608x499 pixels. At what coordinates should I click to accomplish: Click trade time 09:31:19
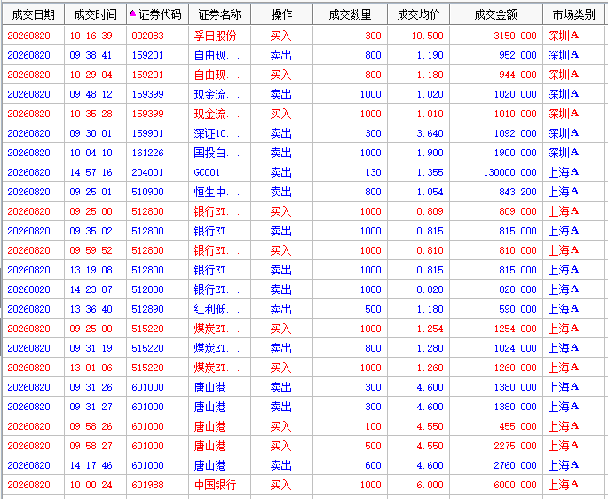pos(91,348)
